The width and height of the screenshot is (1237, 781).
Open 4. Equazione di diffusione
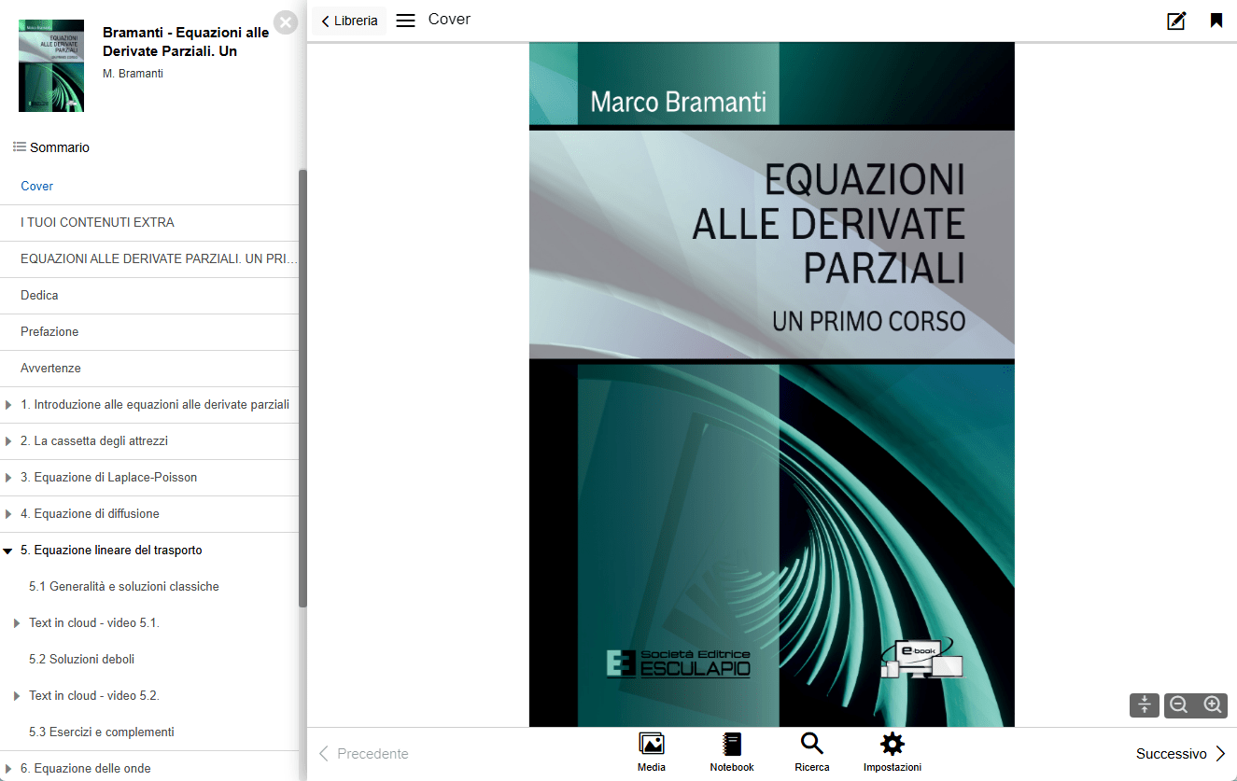pyautogui.click(x=90, y=514)
